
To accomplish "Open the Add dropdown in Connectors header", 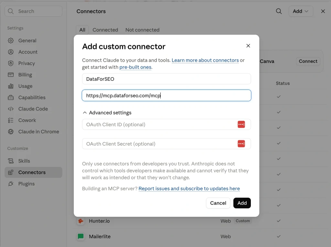I will coord(301,11).
